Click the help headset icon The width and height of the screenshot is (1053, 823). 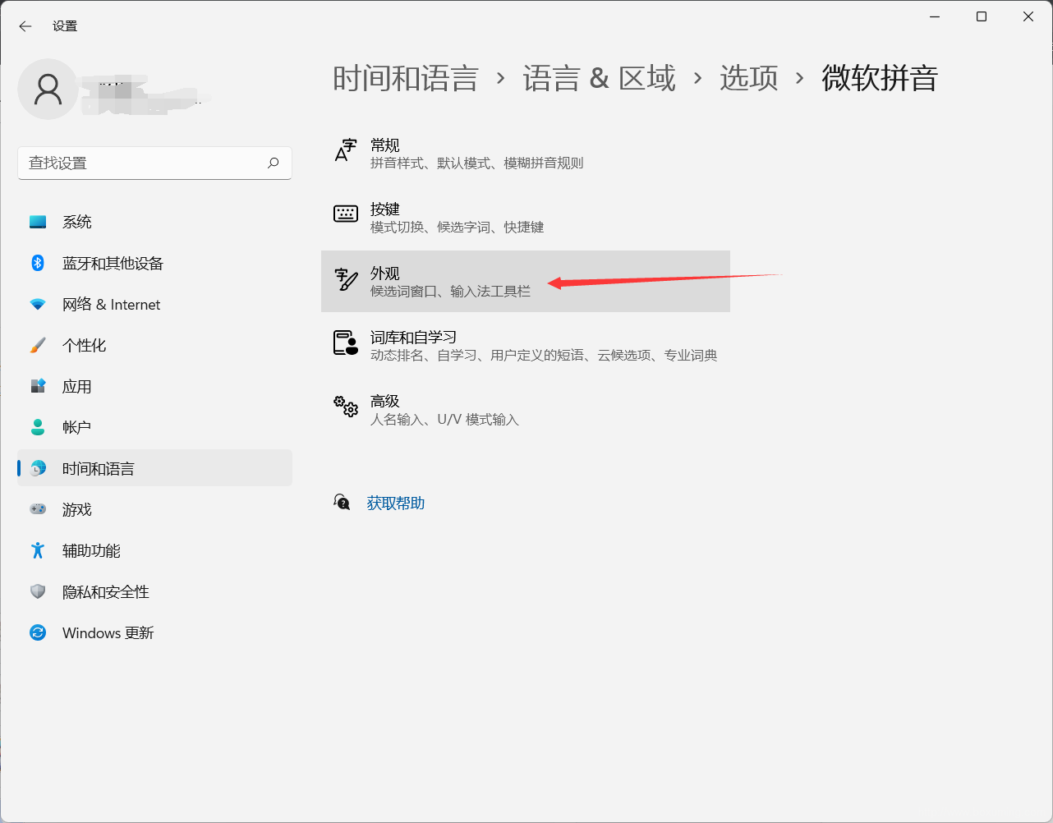[x=342, y=502]
